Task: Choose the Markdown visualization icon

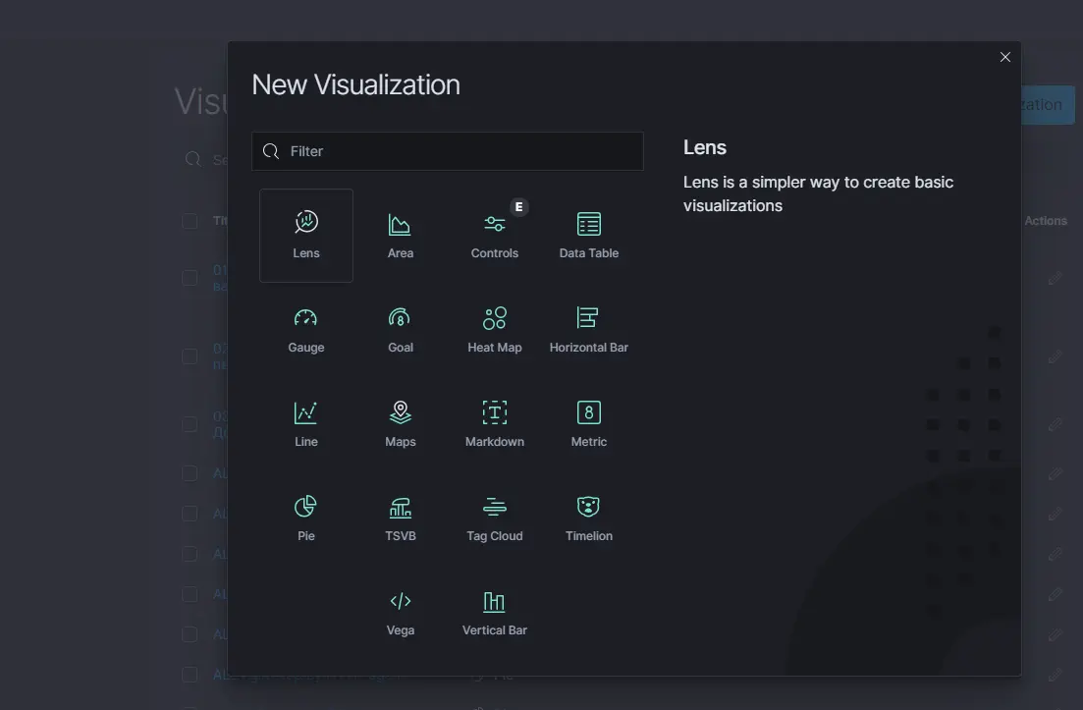Action: click(495, 423)
